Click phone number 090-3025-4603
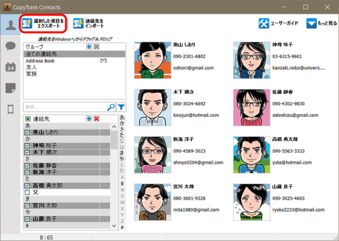The height and width of the screenshot is (241, 339). [x=288, y=198]
